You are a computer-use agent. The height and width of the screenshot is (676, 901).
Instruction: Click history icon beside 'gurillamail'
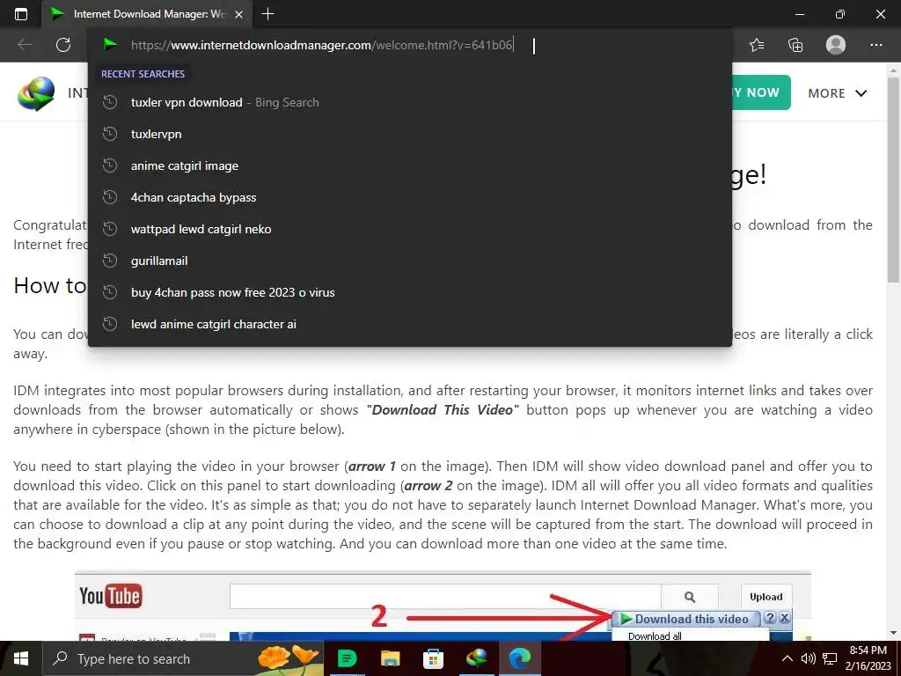pos(110,261)
